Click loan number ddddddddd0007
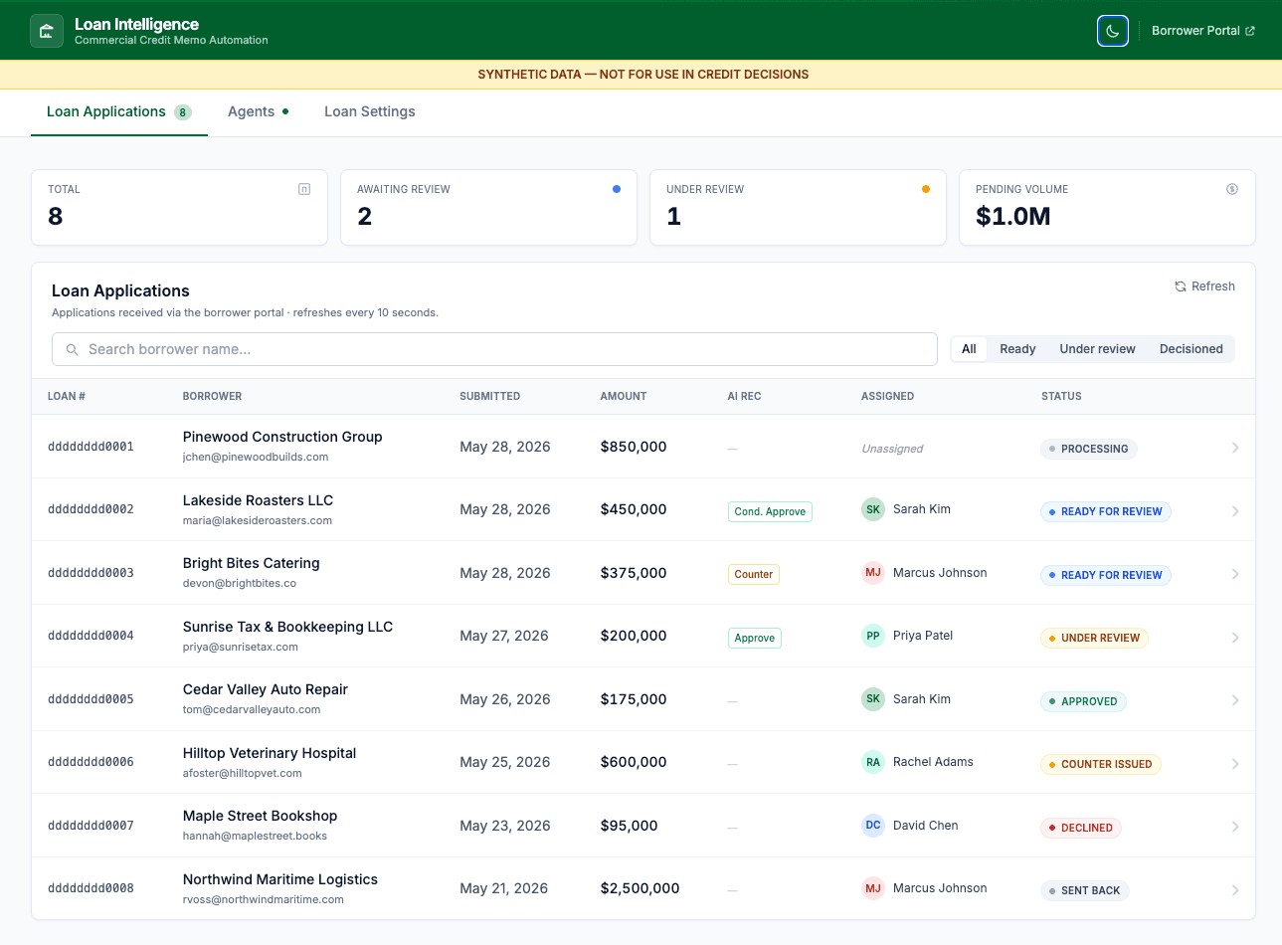Image resolution: width=1282 pixels, height=945 pixels. [x=91, y=826]
